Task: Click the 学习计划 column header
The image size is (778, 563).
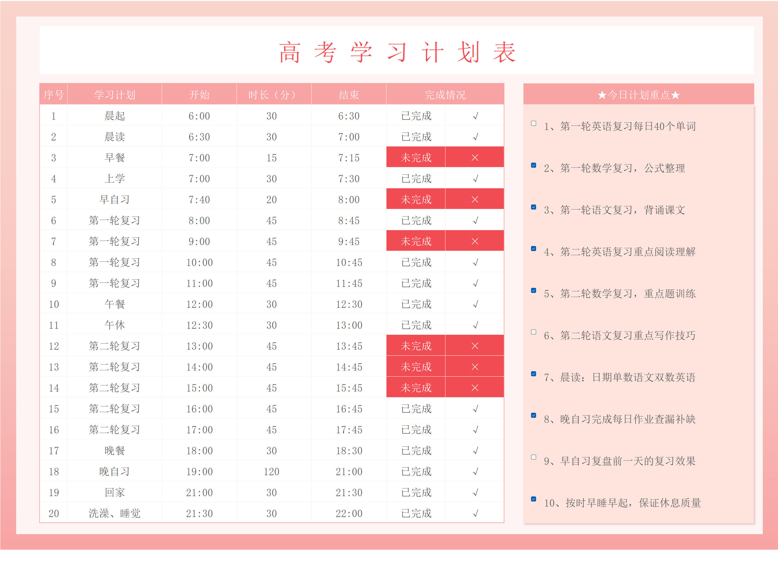Action: (114, 95)
